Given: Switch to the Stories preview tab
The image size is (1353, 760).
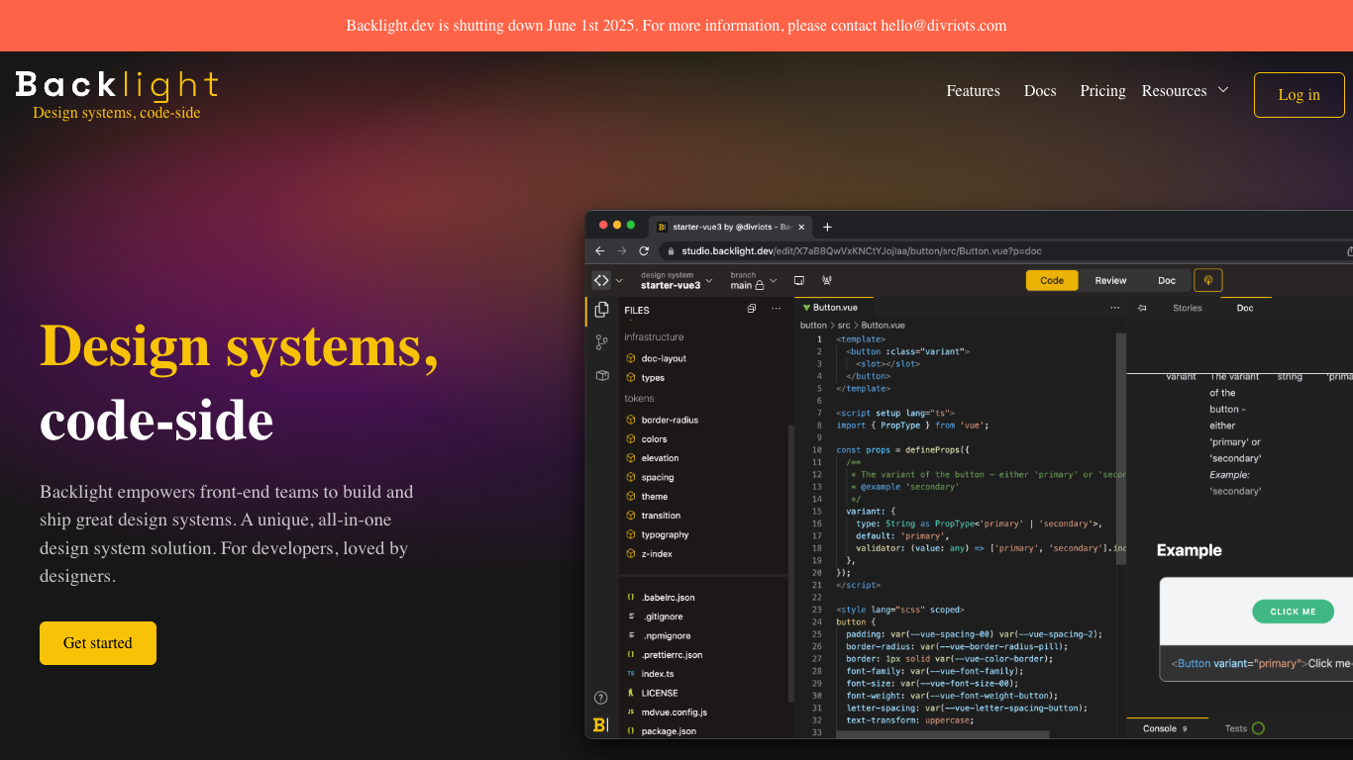Looking at the screenshot, I should click(1188, 308).
